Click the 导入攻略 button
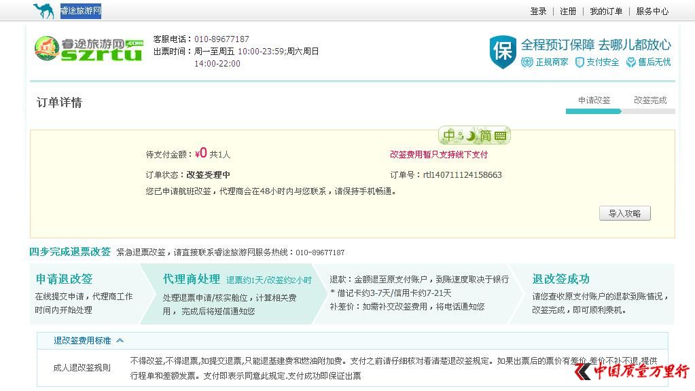This screenshot has width=695, height=391. coord(624,213)
